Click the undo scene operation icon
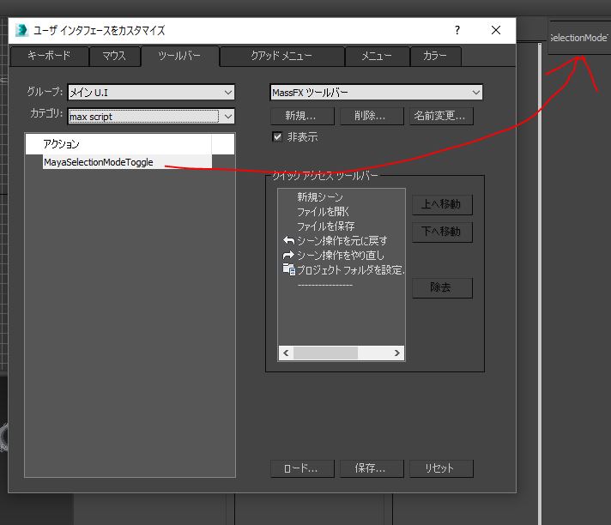The height and width of the screenshot is (525, 611). 288,241
